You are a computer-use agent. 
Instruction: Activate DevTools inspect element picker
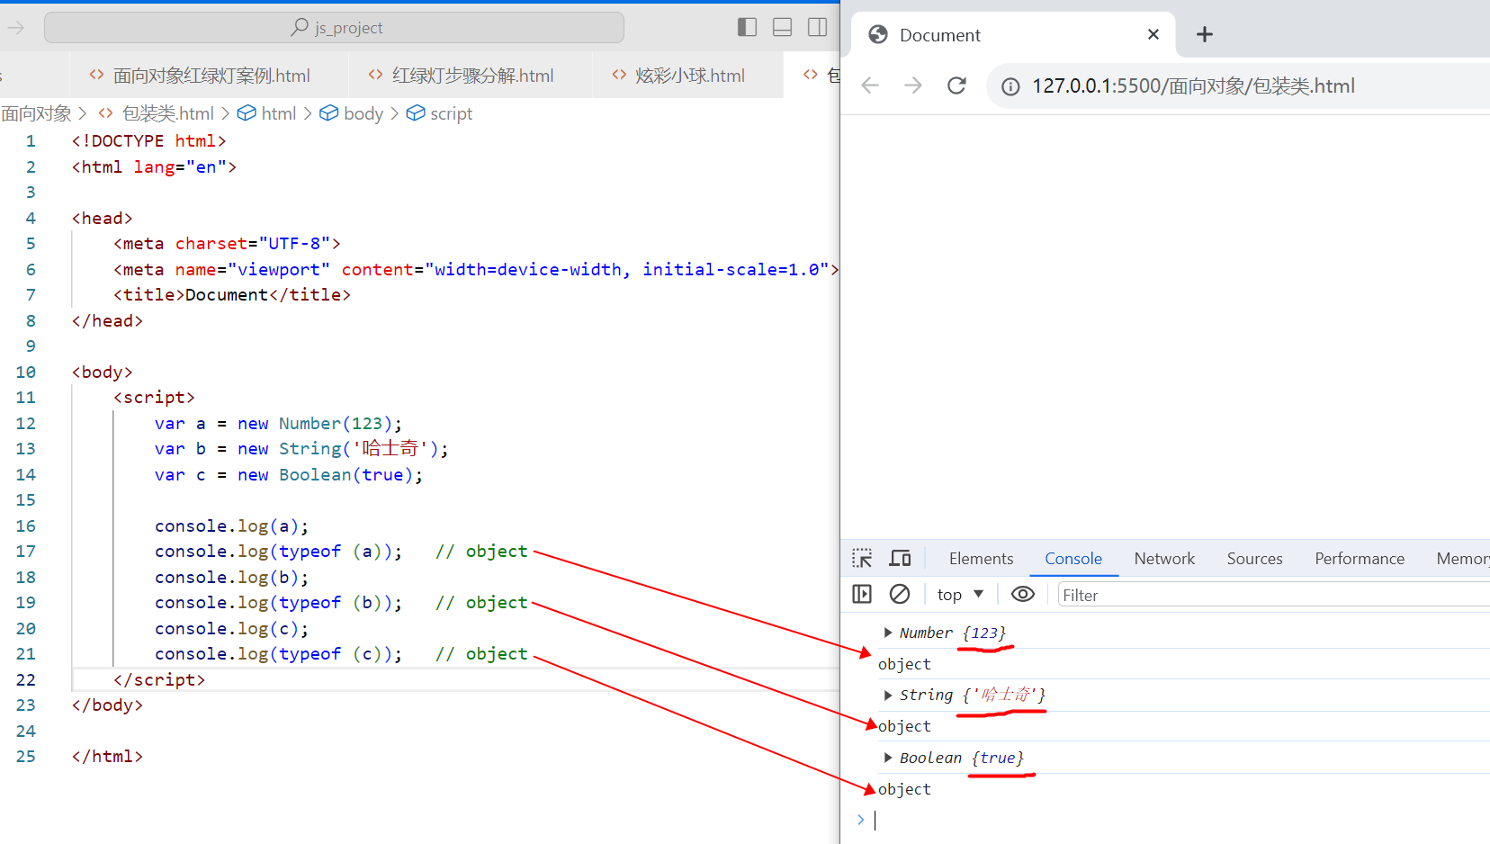[862, 559]
